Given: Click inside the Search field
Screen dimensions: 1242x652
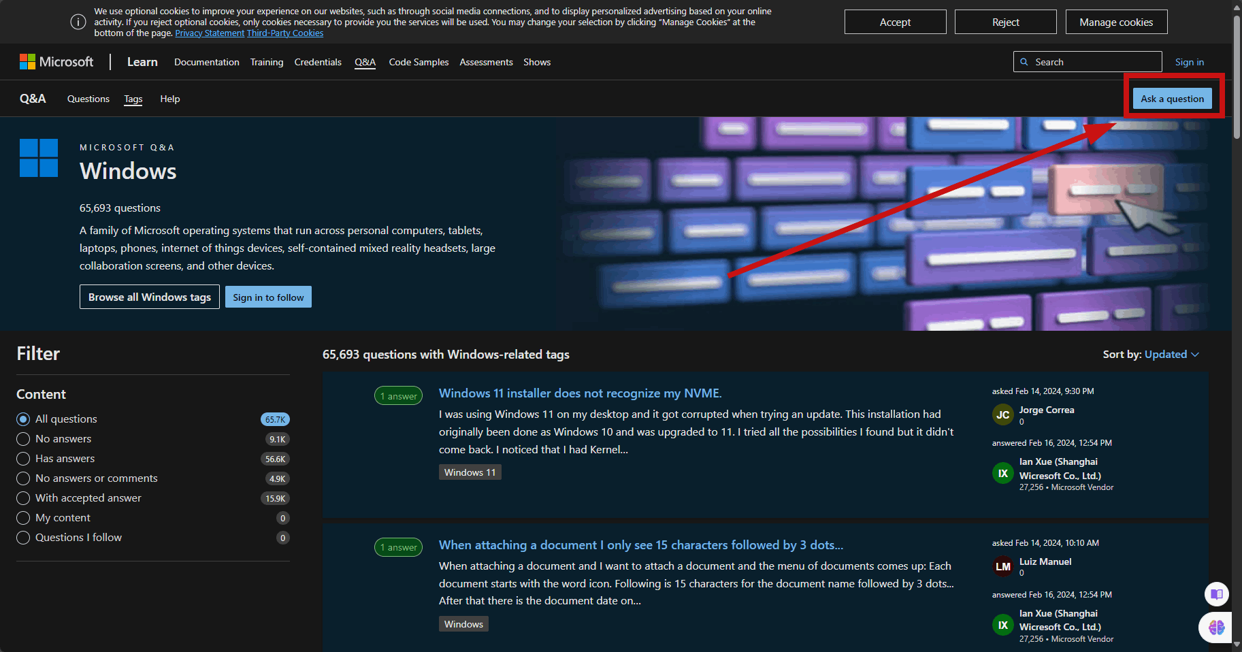Looking at the screenshot, I should 1088,62.
